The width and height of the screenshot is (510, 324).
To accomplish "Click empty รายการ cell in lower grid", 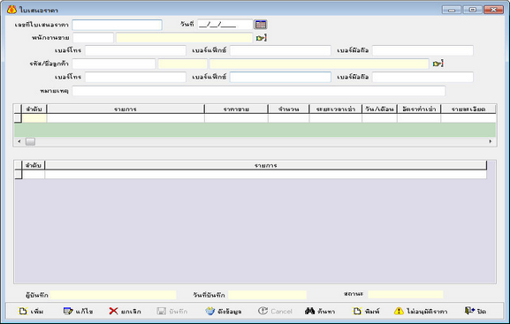I will [266, 175].
